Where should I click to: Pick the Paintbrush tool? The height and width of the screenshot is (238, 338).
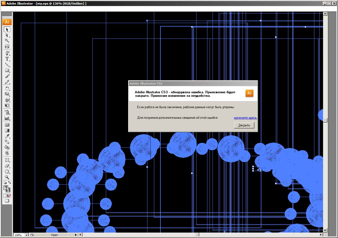[7, 76]
